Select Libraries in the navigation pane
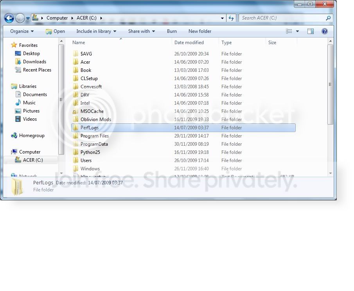354x291 pixels. 27,86
